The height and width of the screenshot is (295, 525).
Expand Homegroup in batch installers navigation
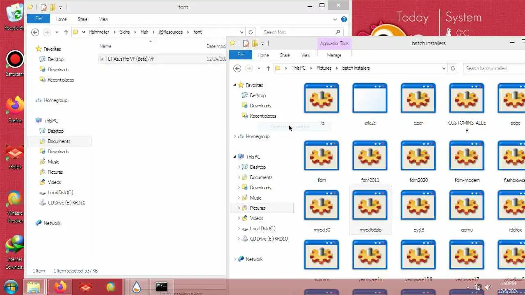pyautogui.click(x=235, y=136)
